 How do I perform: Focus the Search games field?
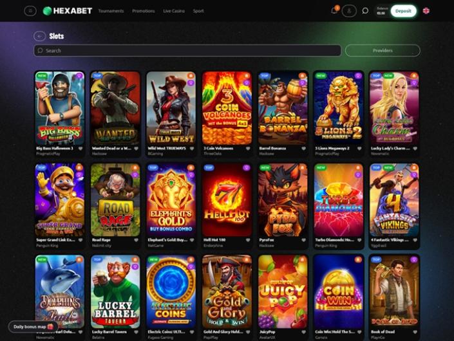point(187,50)
